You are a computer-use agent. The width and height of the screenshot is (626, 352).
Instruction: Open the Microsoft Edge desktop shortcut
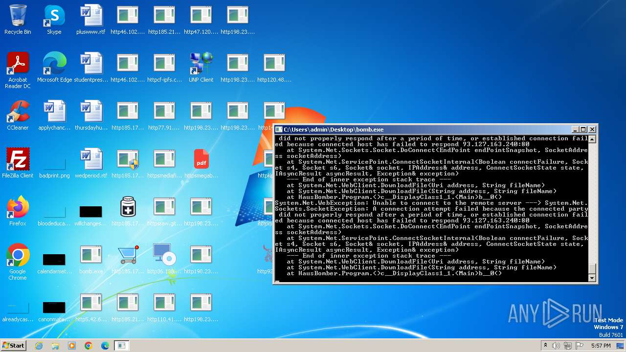[54, 67]
